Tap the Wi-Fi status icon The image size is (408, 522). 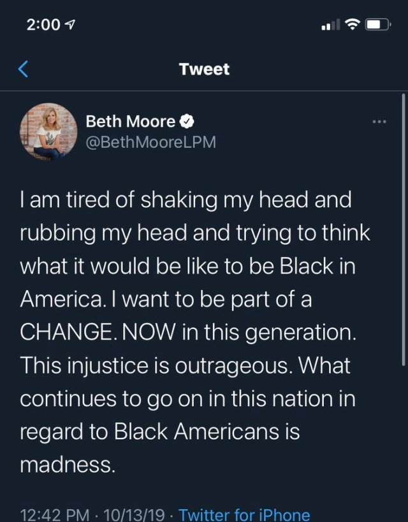[351, 25]
